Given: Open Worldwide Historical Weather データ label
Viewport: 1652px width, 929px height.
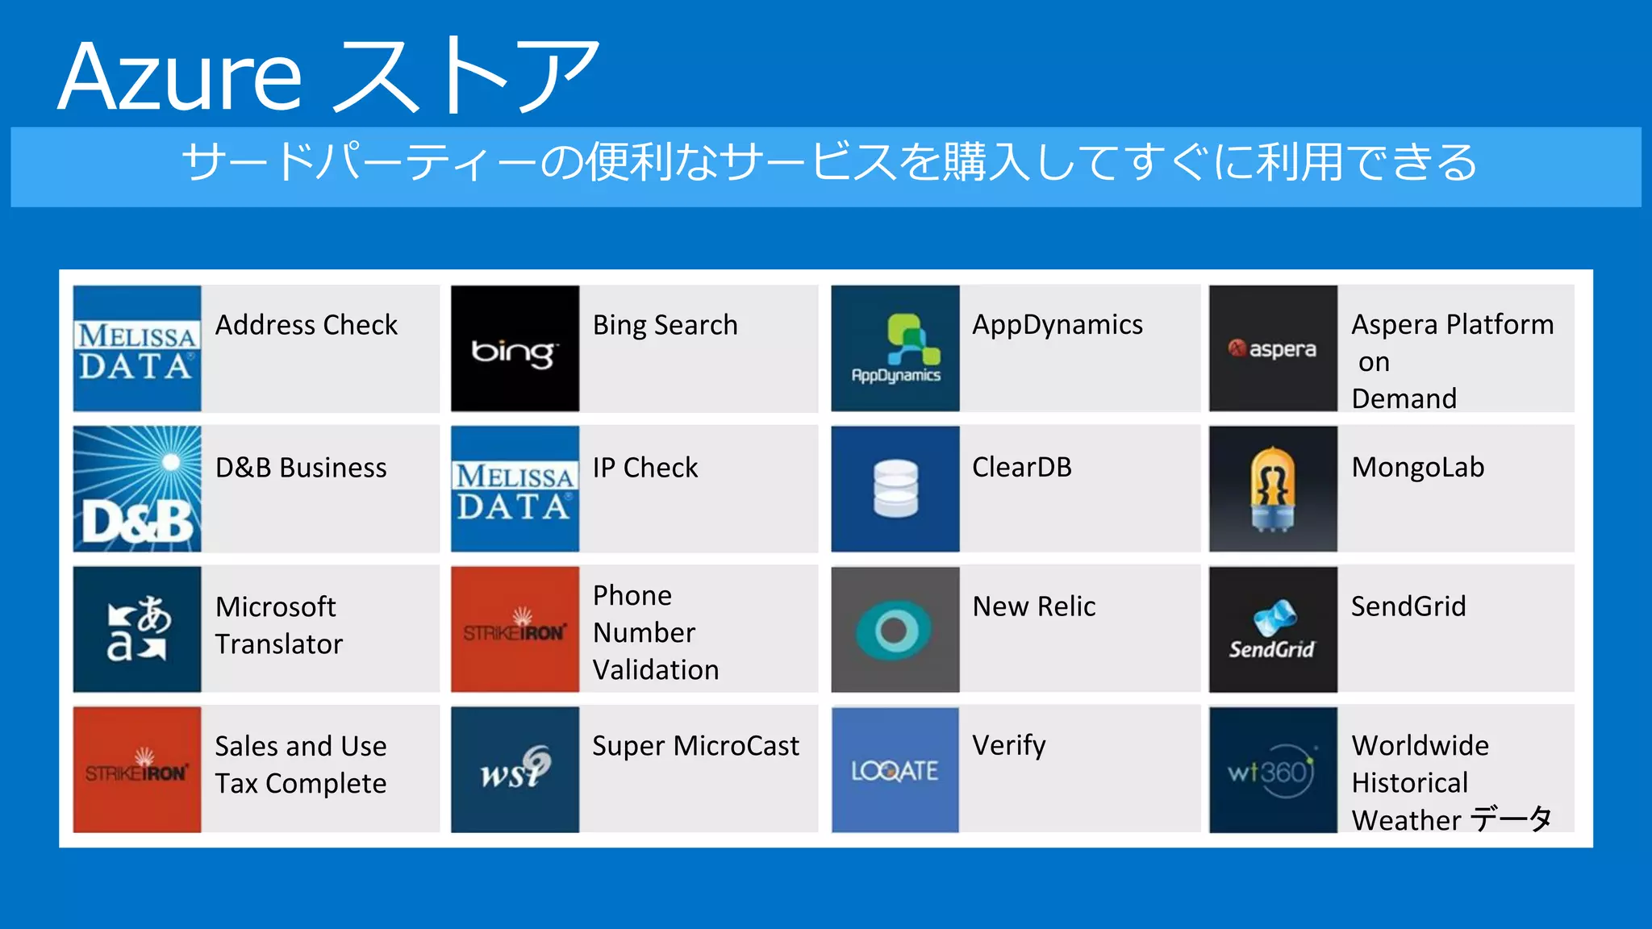Looking at the screenshot, I should (x=1452, y=782).
